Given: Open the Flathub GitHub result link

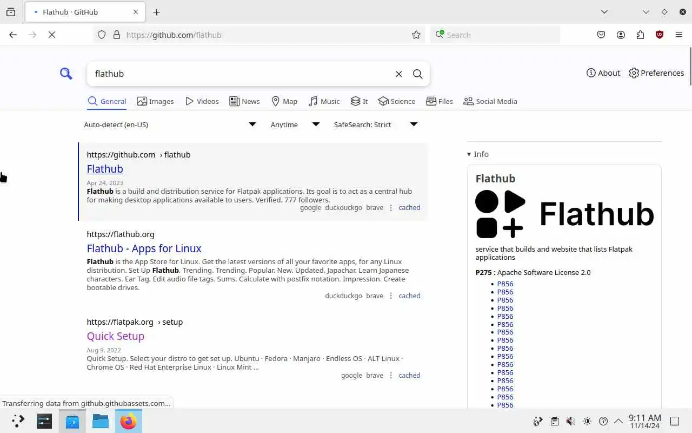Looking at the screenshot, I should pos(105,169).
